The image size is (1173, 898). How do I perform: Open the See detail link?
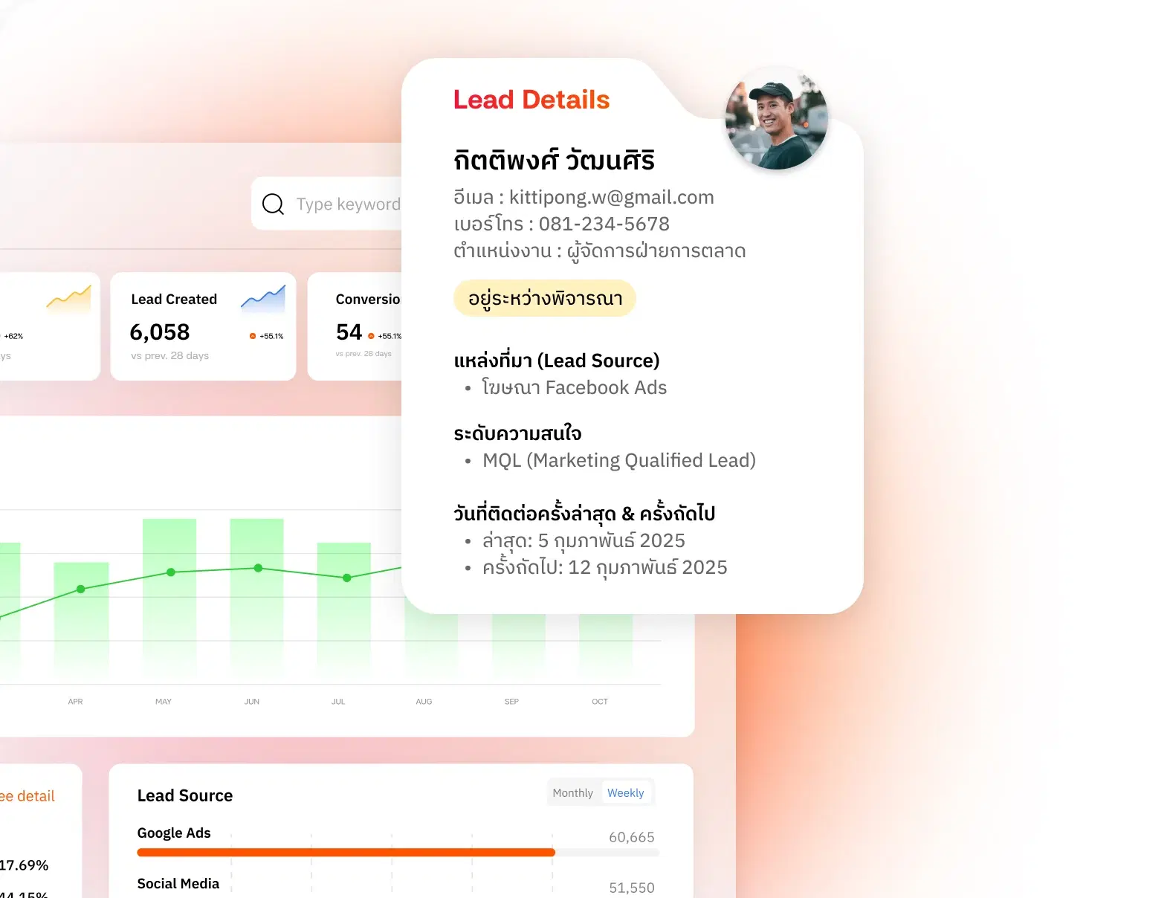(28, 796)
